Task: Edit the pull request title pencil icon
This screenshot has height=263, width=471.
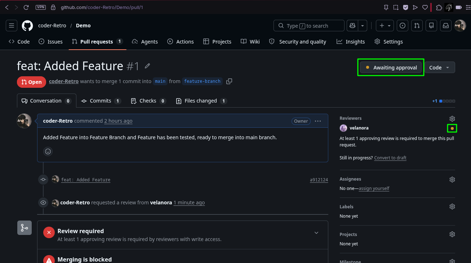Action: tap(147, 66)
